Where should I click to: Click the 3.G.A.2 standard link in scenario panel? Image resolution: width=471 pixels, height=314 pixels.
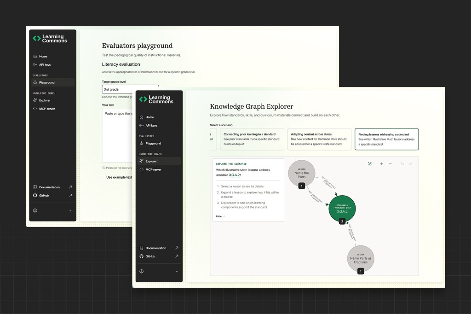tap(234, 175)
